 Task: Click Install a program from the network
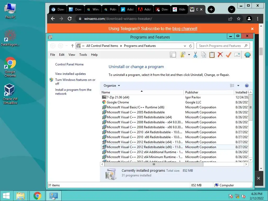pos(73,92)
